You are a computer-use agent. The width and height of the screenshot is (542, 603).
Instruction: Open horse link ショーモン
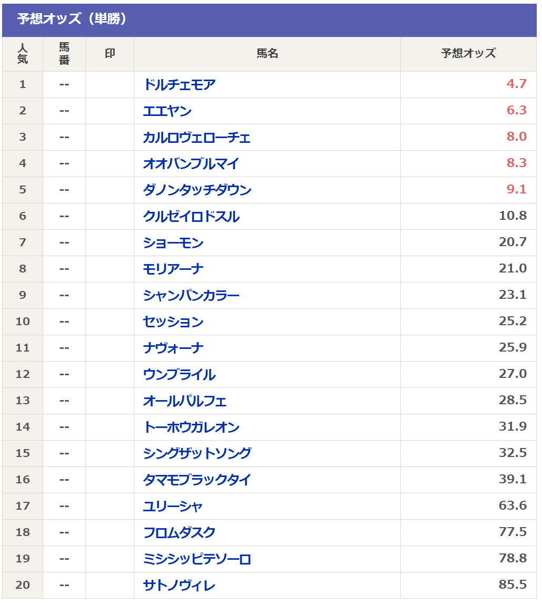pos(173,242)
